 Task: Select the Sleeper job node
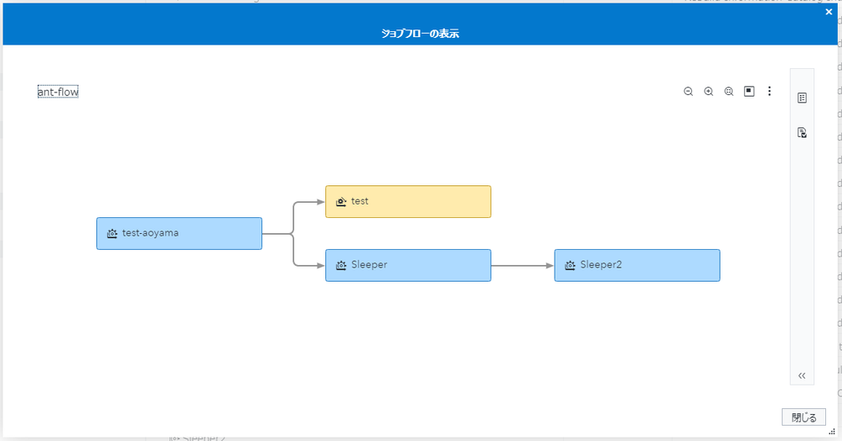[x=408, y=265]
